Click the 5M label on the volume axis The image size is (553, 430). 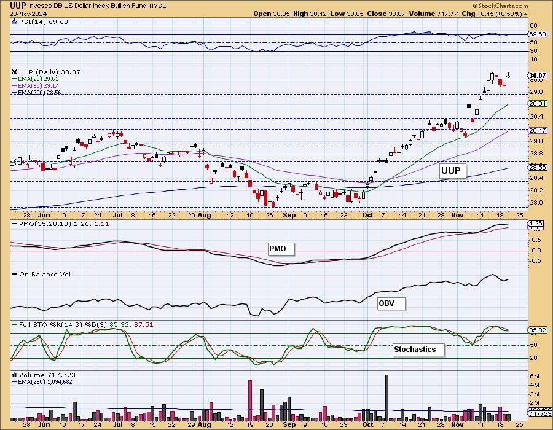click(x=534, y=377)
